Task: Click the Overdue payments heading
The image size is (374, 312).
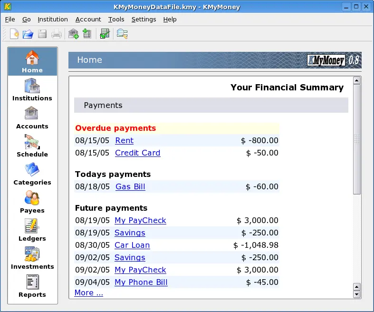Action: pos(115,128)
